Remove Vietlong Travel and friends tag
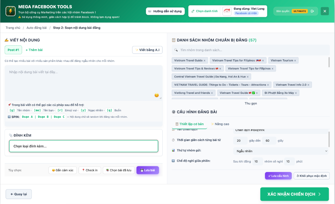Viewport: 335px width, 204px height. tap(212, 93)
